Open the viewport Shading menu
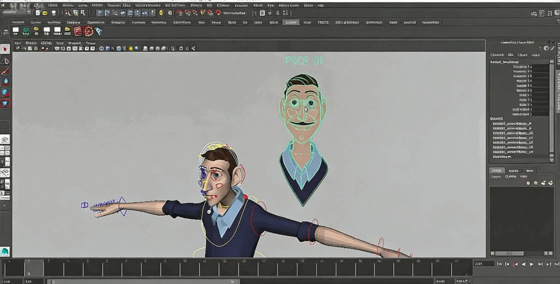The width and height of the screenshot is (560, 284). click(31, 42)
